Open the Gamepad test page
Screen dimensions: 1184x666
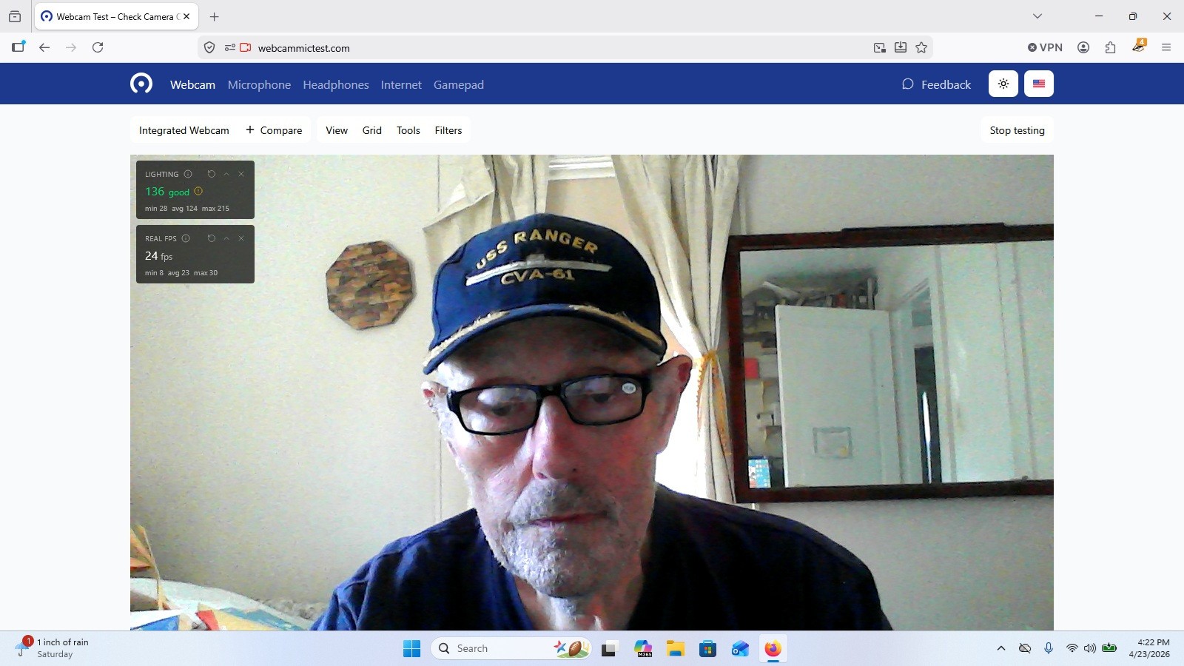(459, 84)
